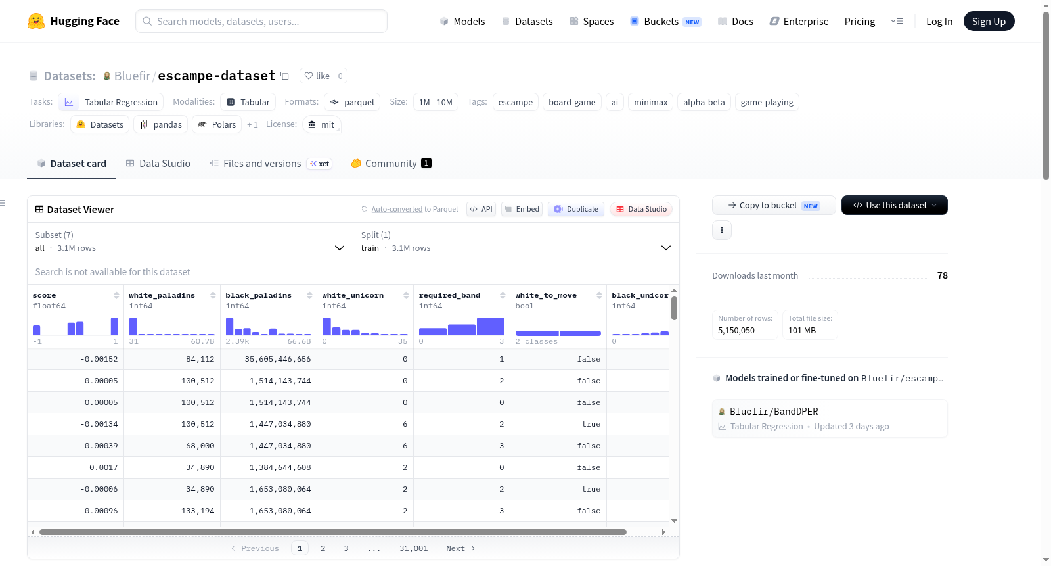Viewport: 1051px width, 566px height.
Task: Open the Bluefir/BandDPER model card
Action: (830, 418)
